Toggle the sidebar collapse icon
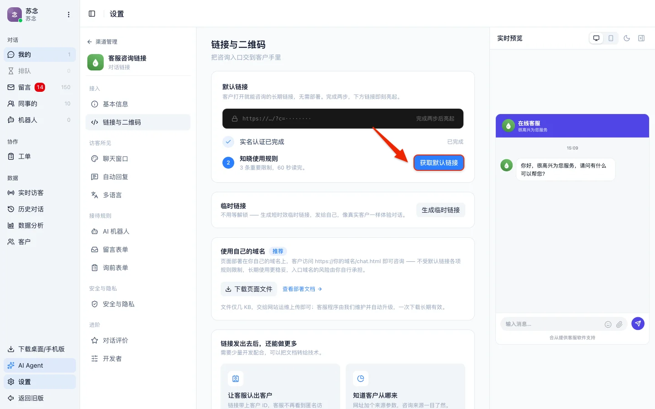The height and width of the screenshot is (409, 655). click(92, 14)
